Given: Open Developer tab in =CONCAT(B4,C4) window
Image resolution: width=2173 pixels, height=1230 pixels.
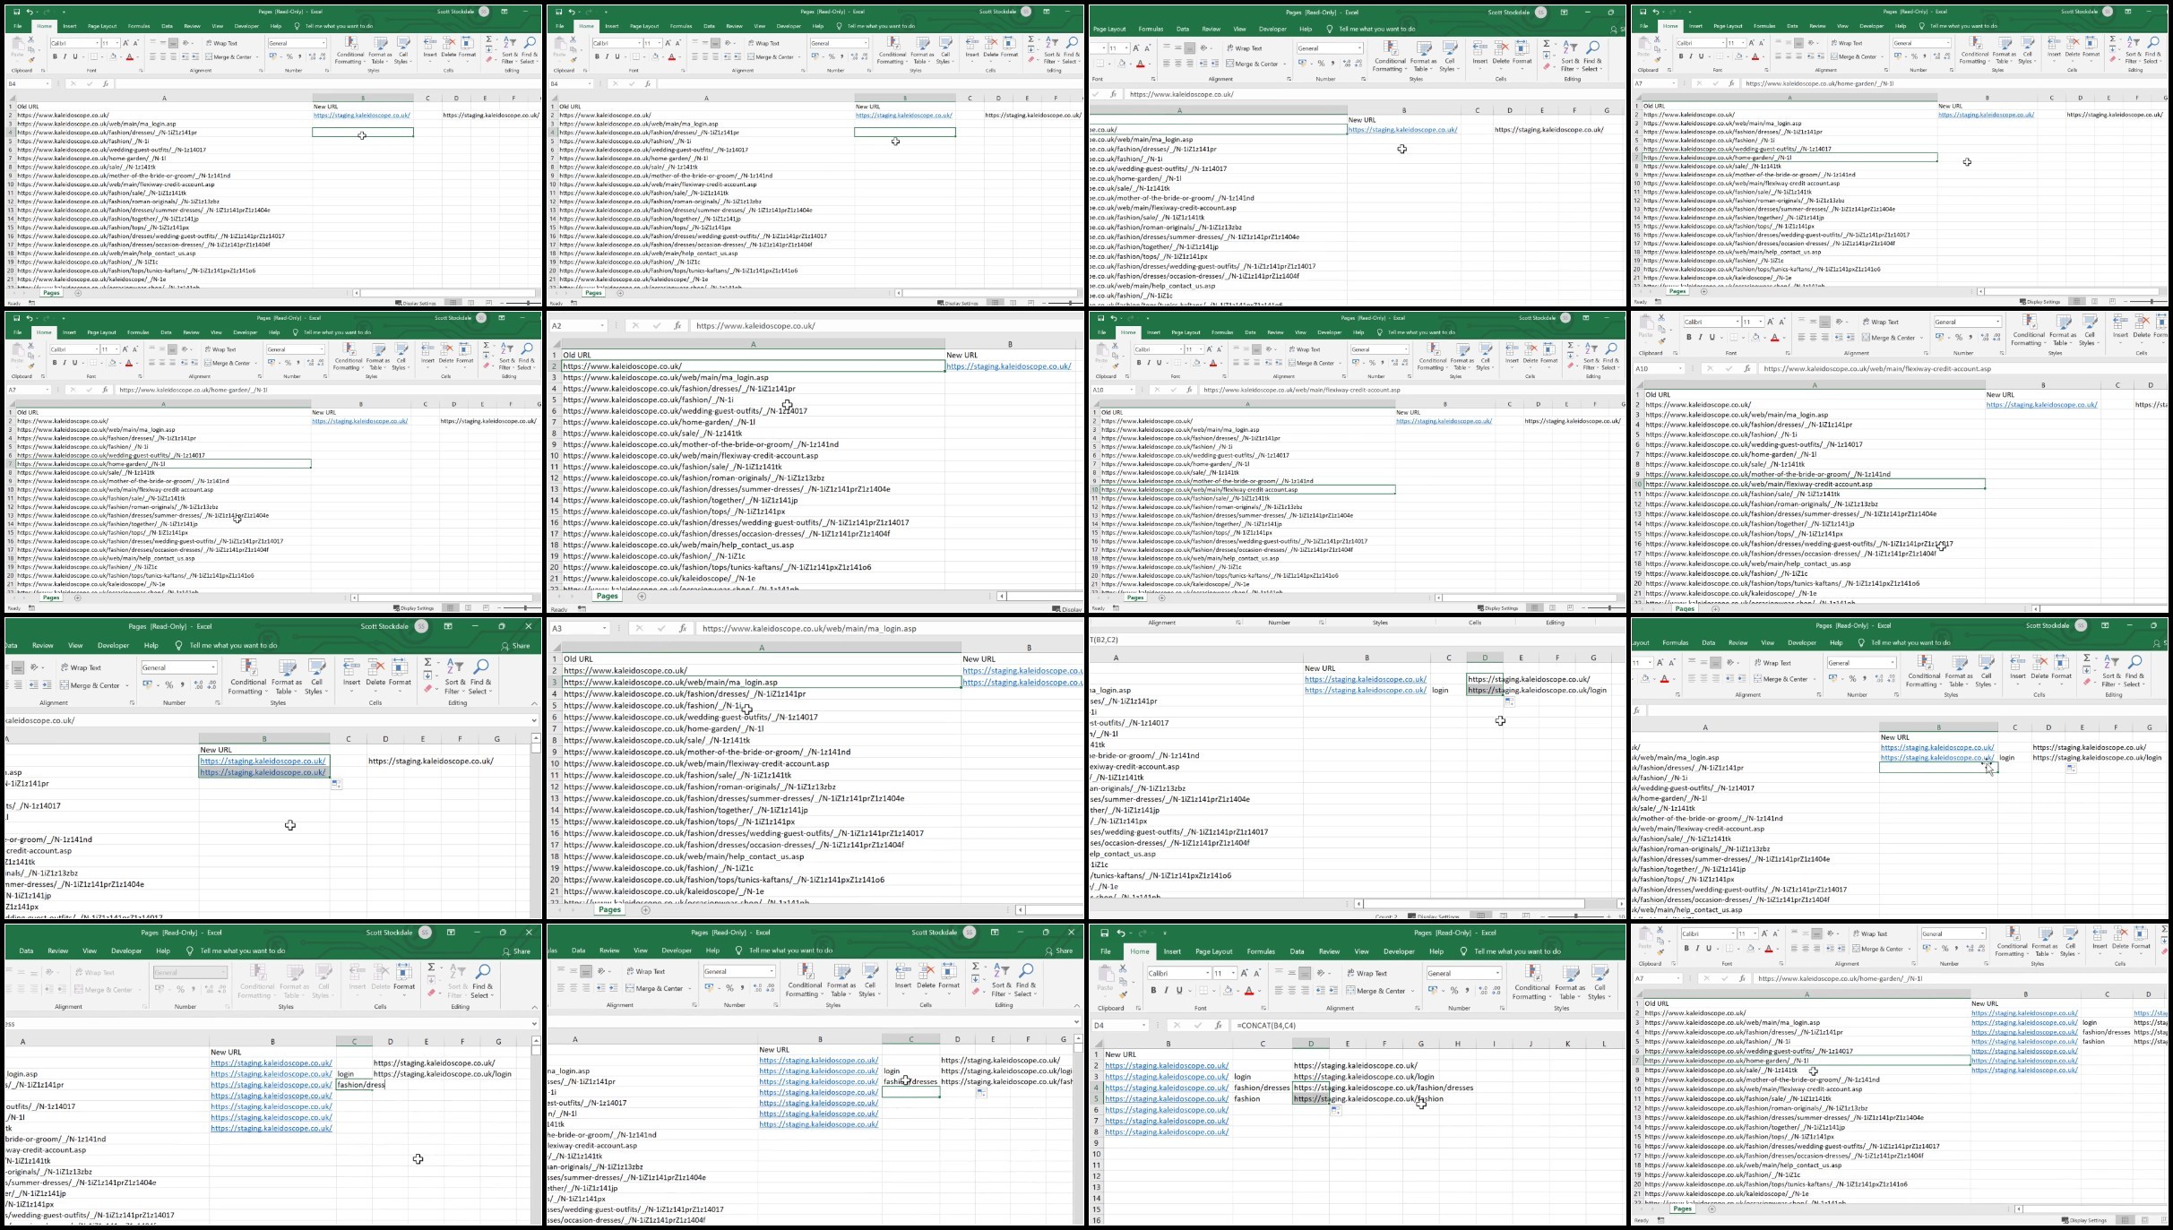Looking at the screenshot, I should (1399, 951).
